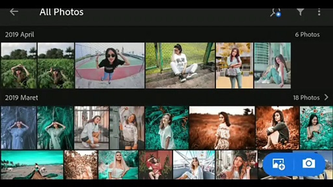
Task: Open the girl among teal flowers photo
Action: pos(316,128)
